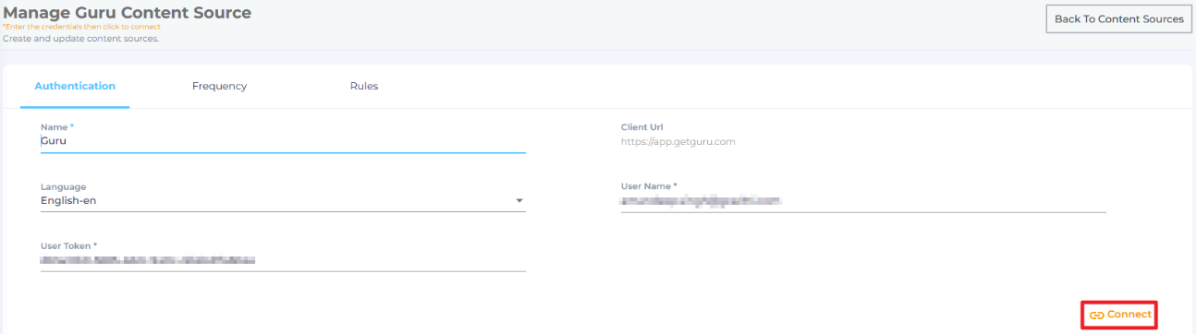The width and height of the screenshot is (1196, 334).
Task: Click the Name field label
Action: point(57,126)
